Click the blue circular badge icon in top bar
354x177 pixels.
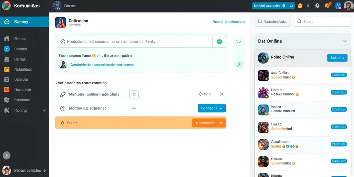pos(338,6)
